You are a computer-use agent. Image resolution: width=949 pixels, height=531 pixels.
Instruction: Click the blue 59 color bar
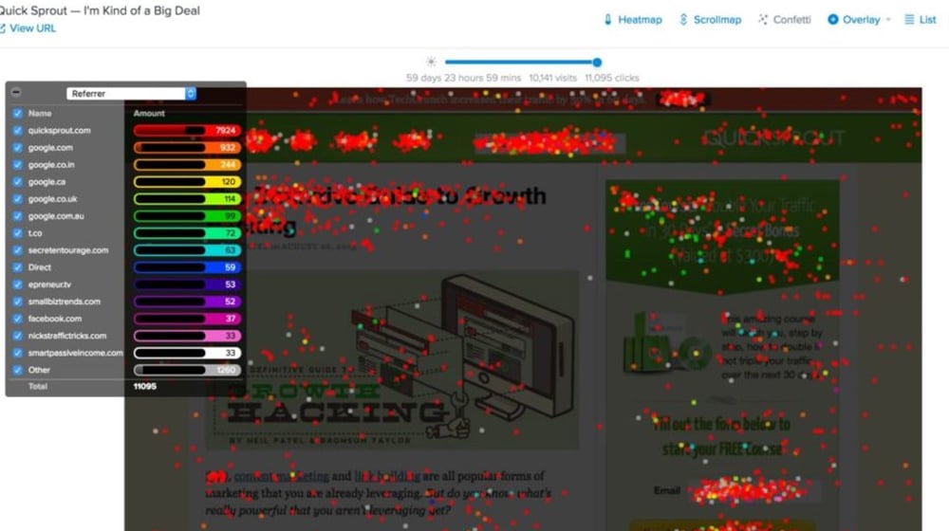[x=187, y=266]
